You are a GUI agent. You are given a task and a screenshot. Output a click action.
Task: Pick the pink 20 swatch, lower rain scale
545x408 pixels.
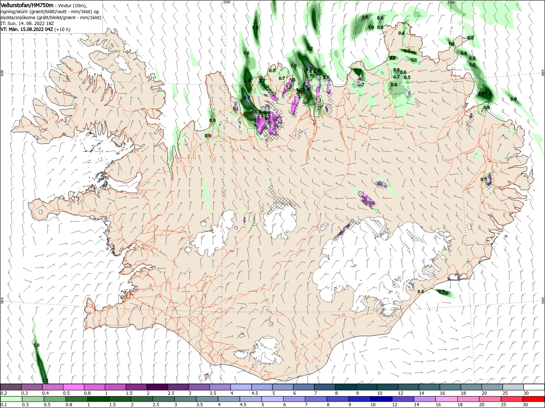[490, 399]
